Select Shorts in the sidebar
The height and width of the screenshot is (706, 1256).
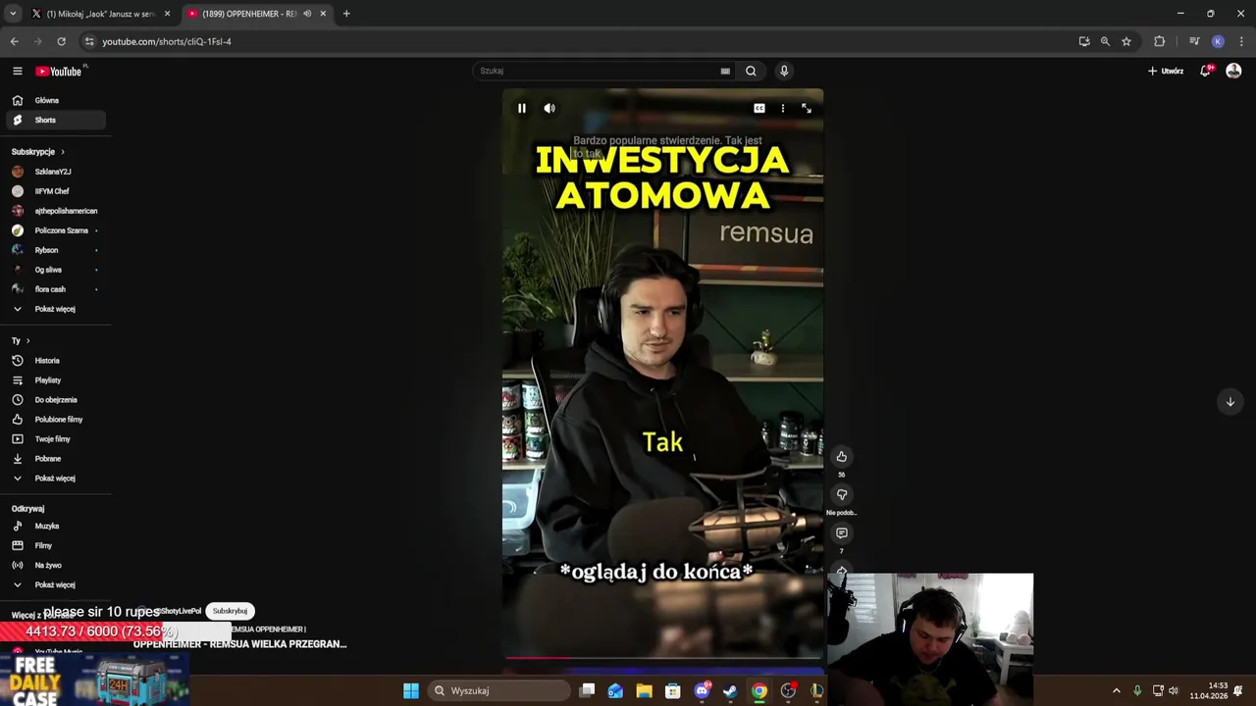[55, 120]
